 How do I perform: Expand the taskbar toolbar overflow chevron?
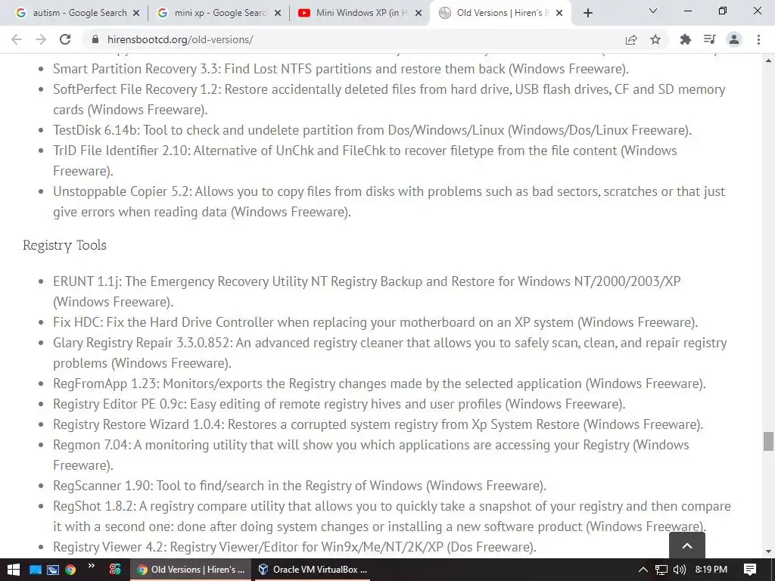coord(91,566)
